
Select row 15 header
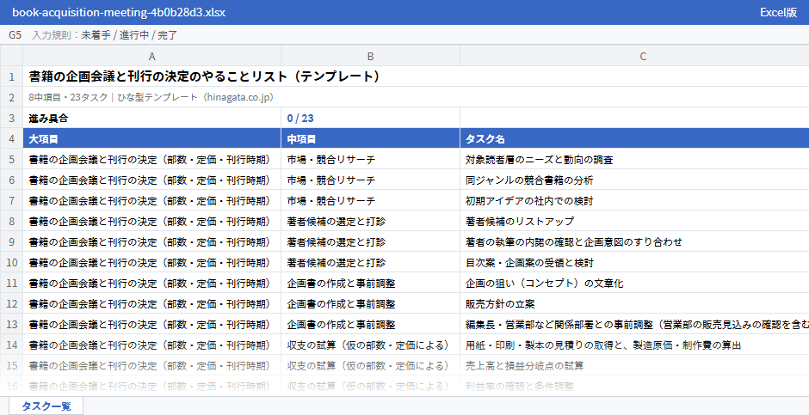(11, 365)
